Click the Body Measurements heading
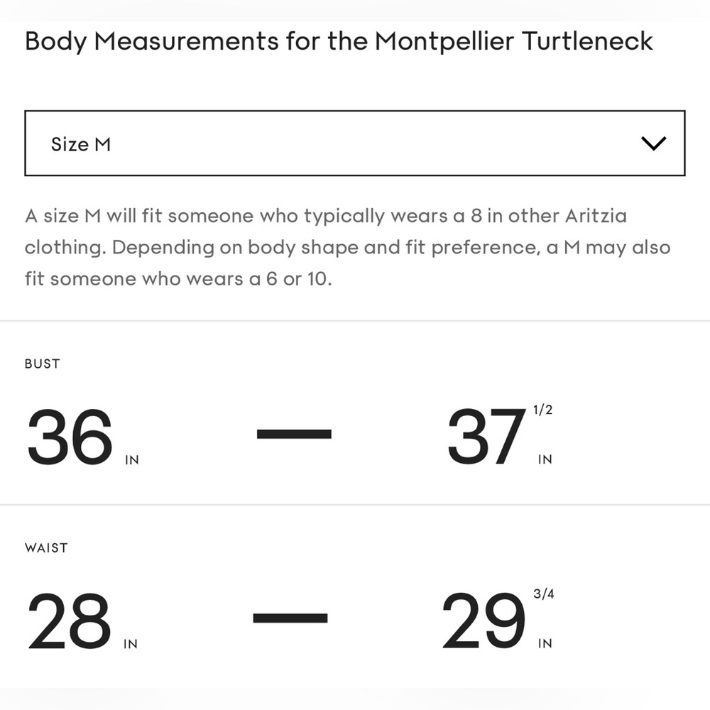This screenshot has height=710, width=710. (339, 41)
